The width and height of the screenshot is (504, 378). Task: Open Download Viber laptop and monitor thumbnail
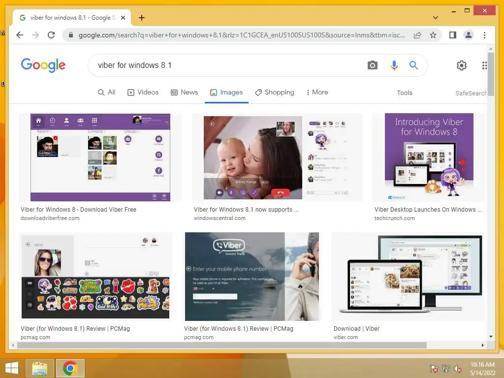[x=409, y=277]
